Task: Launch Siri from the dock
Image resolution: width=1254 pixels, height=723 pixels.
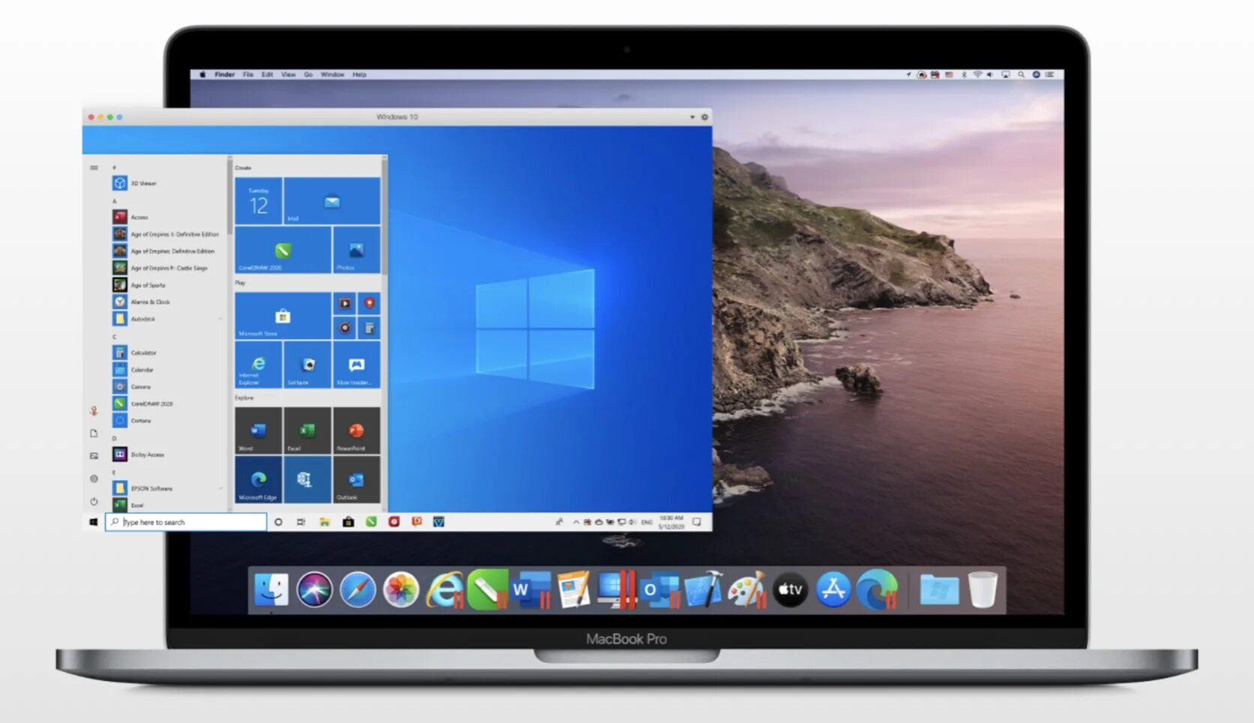Action: [314, 589]
